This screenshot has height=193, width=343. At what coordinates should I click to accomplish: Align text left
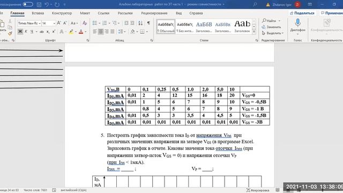[x=95, y=32]
